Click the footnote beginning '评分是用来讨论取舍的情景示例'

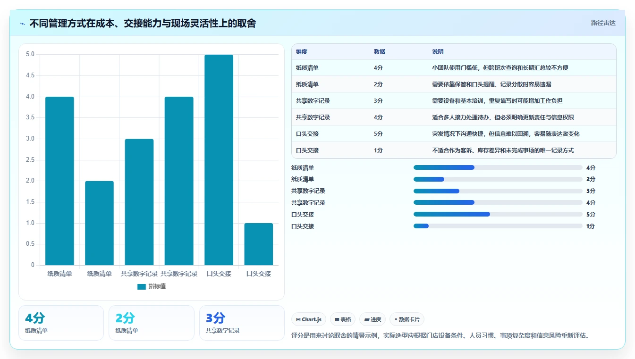coord(441,336)
